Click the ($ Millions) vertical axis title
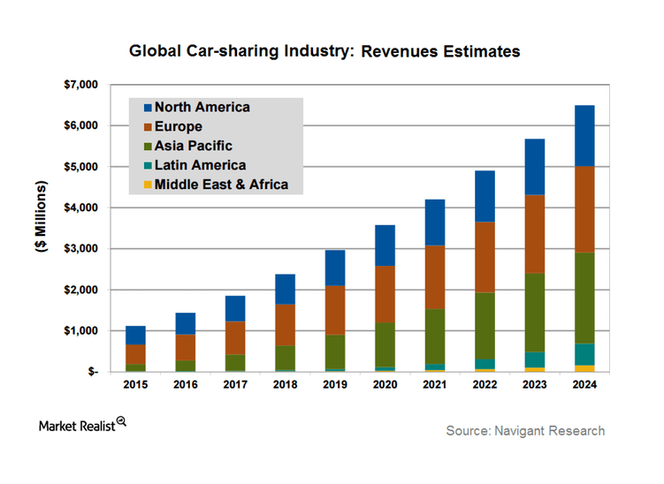Screen dimensions: 664x484 coord(42,229)
